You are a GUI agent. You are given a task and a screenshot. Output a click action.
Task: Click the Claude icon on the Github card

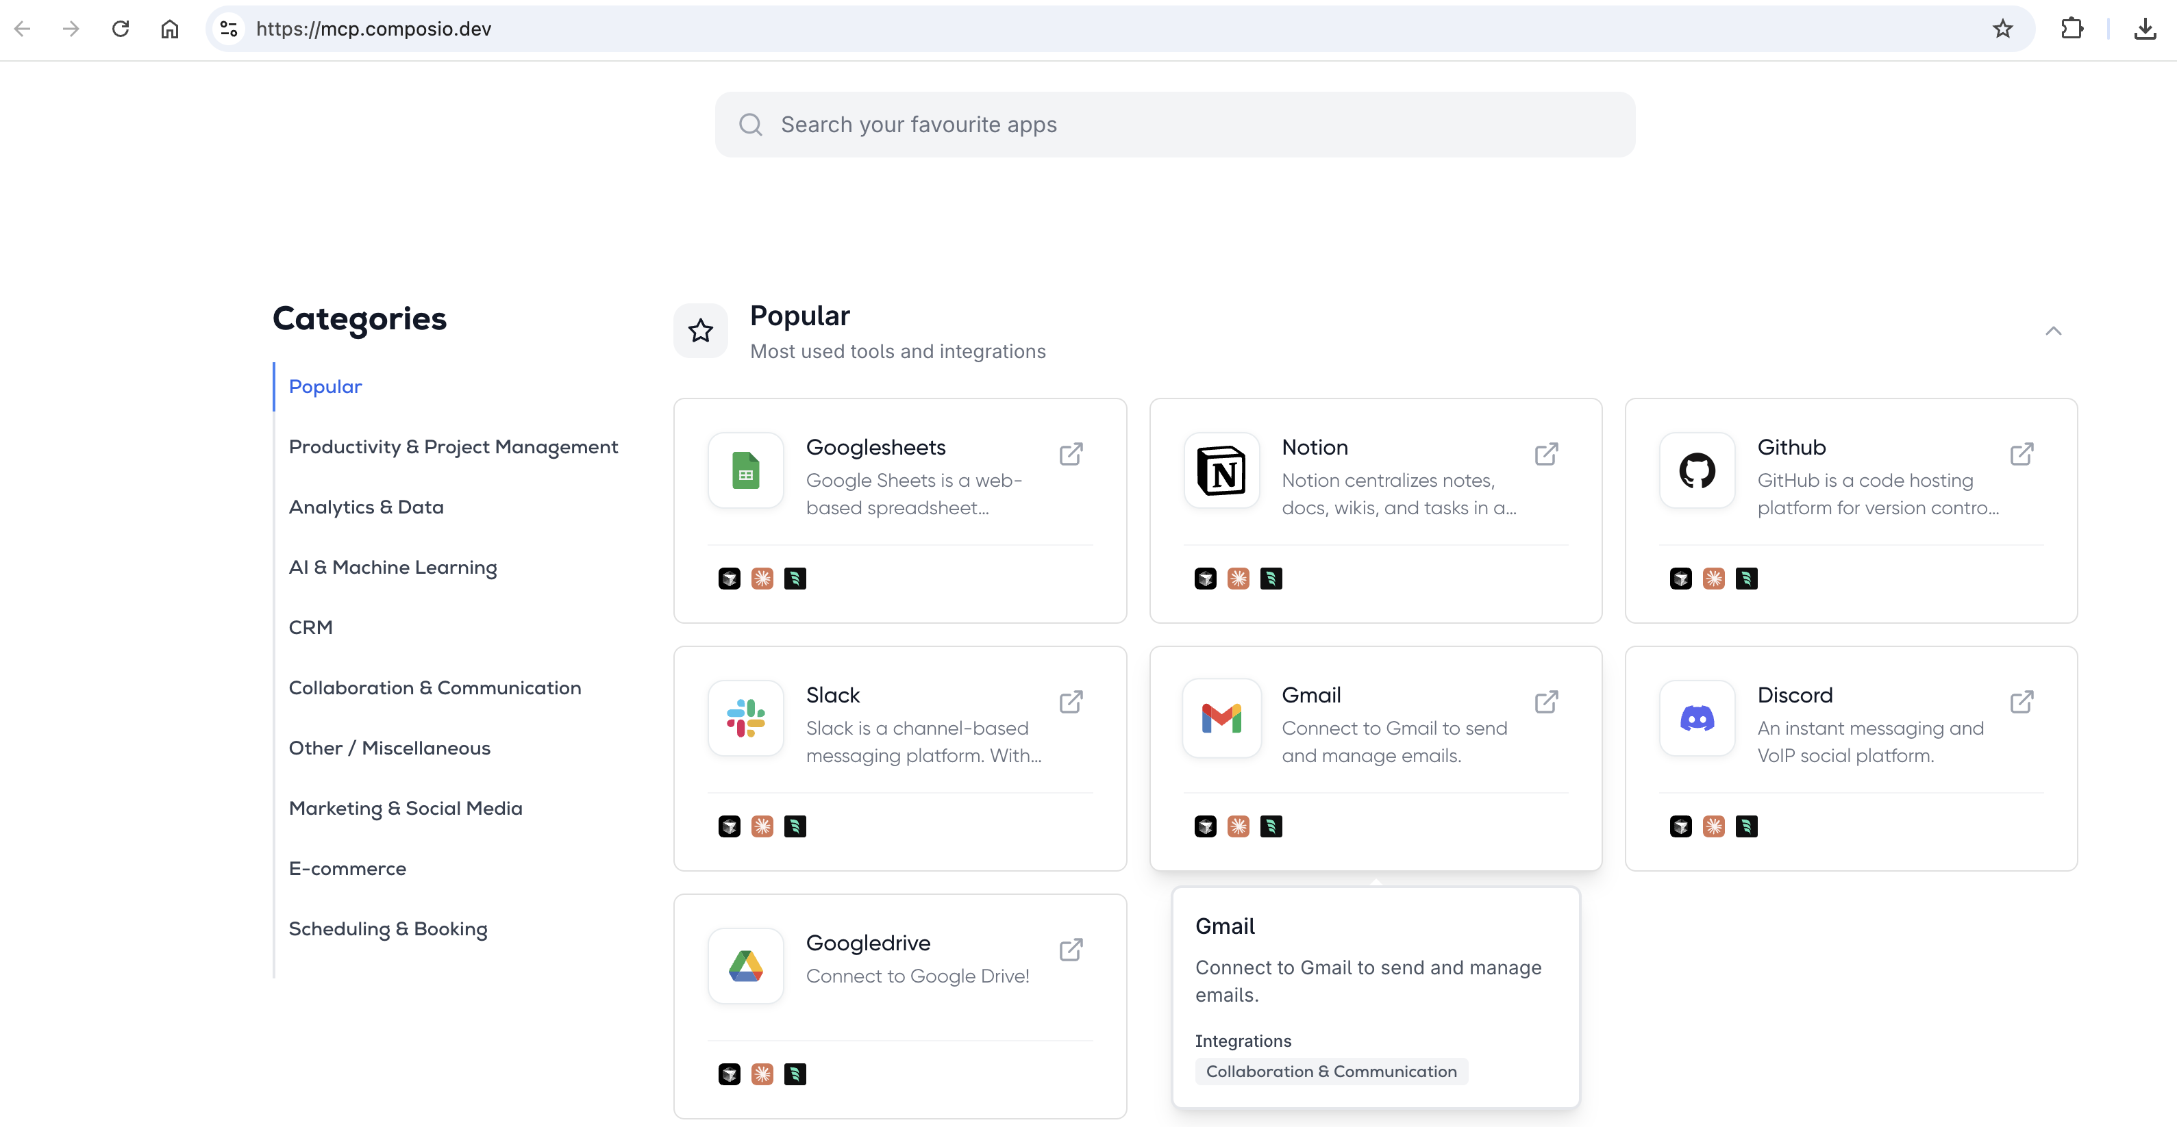click(1714, 579)
